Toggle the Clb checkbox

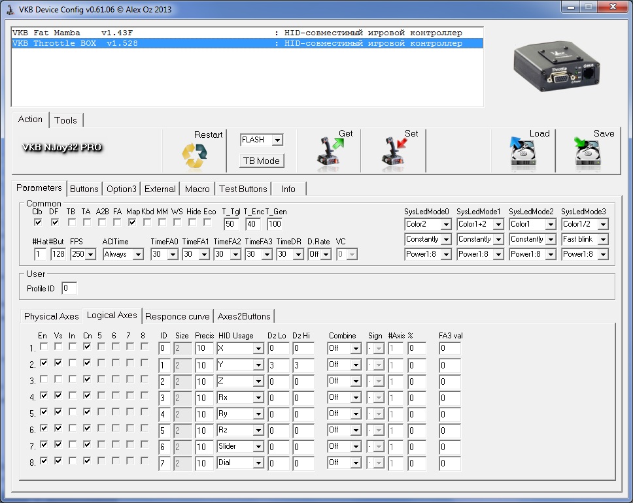(37, 222)
